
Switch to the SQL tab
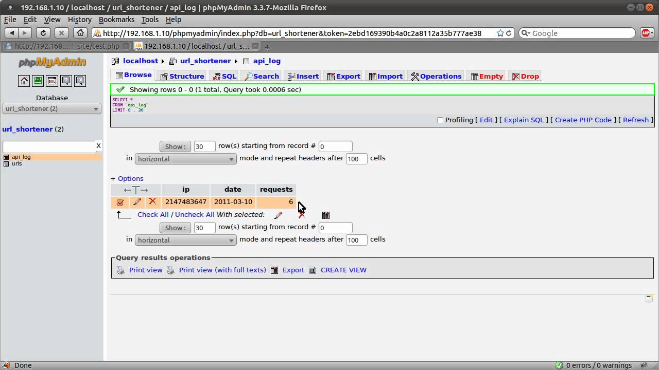[x=224, y=76]
